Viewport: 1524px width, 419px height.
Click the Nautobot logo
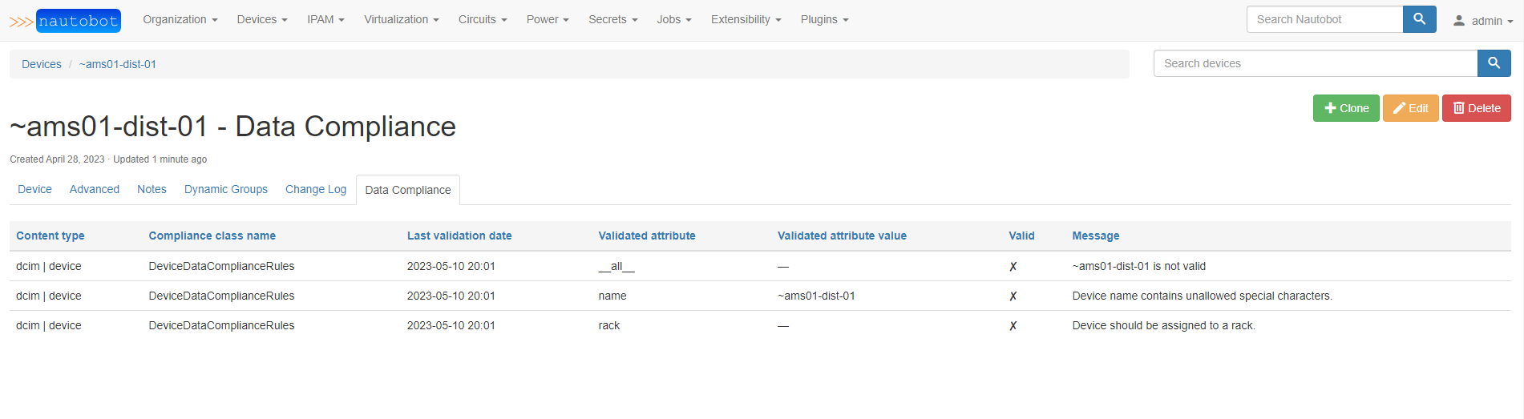(66, 21)
